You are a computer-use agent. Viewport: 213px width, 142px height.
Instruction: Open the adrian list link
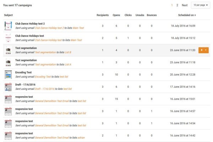[x=81, y=138]
